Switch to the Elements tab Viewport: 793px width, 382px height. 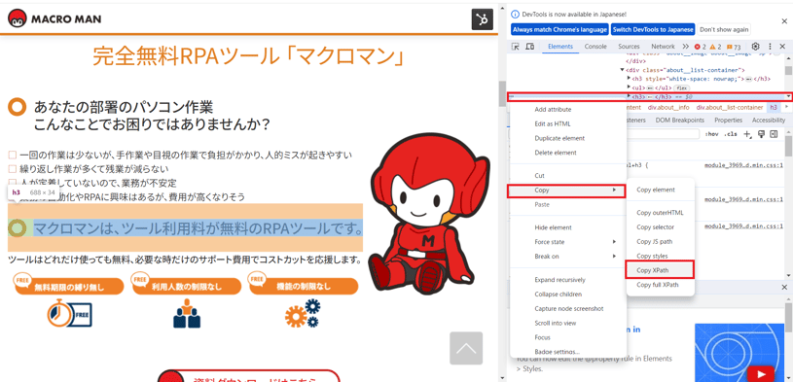[x=560, y=47]
